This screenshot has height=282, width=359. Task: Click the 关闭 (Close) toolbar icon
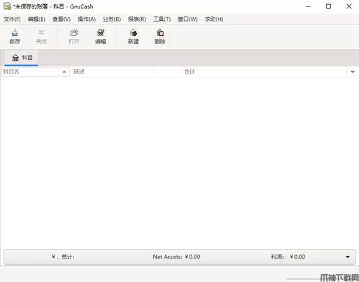[41, 36]
